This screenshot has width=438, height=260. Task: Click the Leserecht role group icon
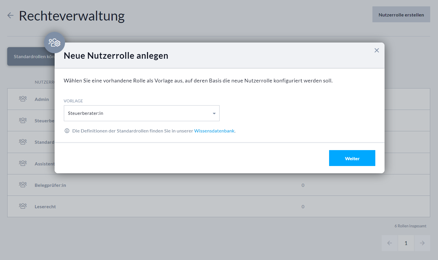tap(23, 206)
